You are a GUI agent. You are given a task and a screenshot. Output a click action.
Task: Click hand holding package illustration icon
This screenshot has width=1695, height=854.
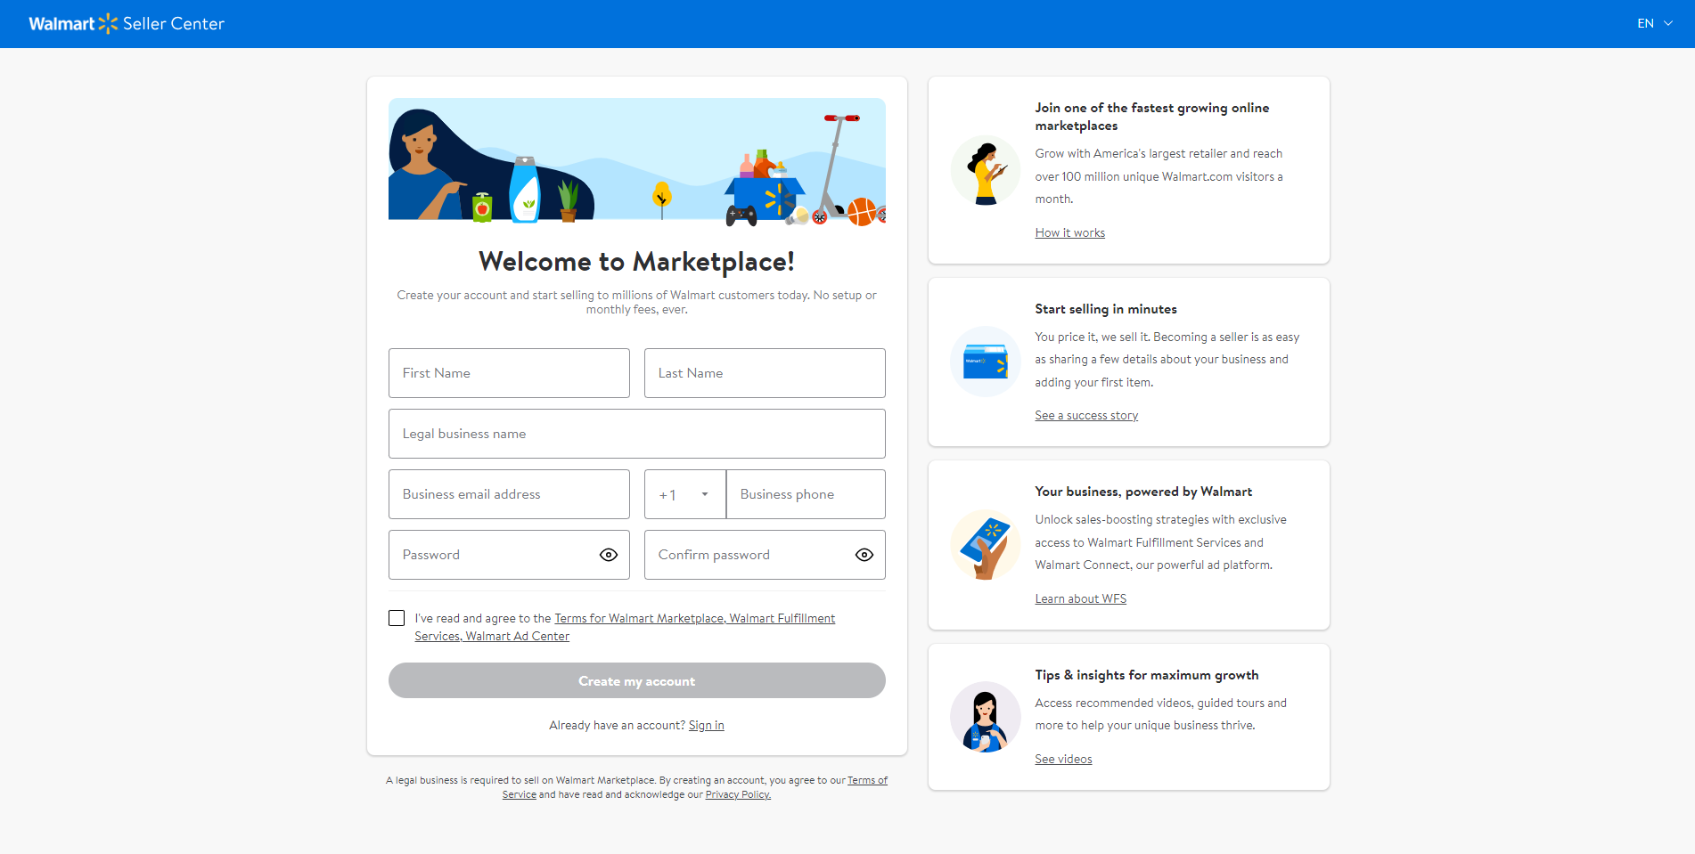point(986,545)
